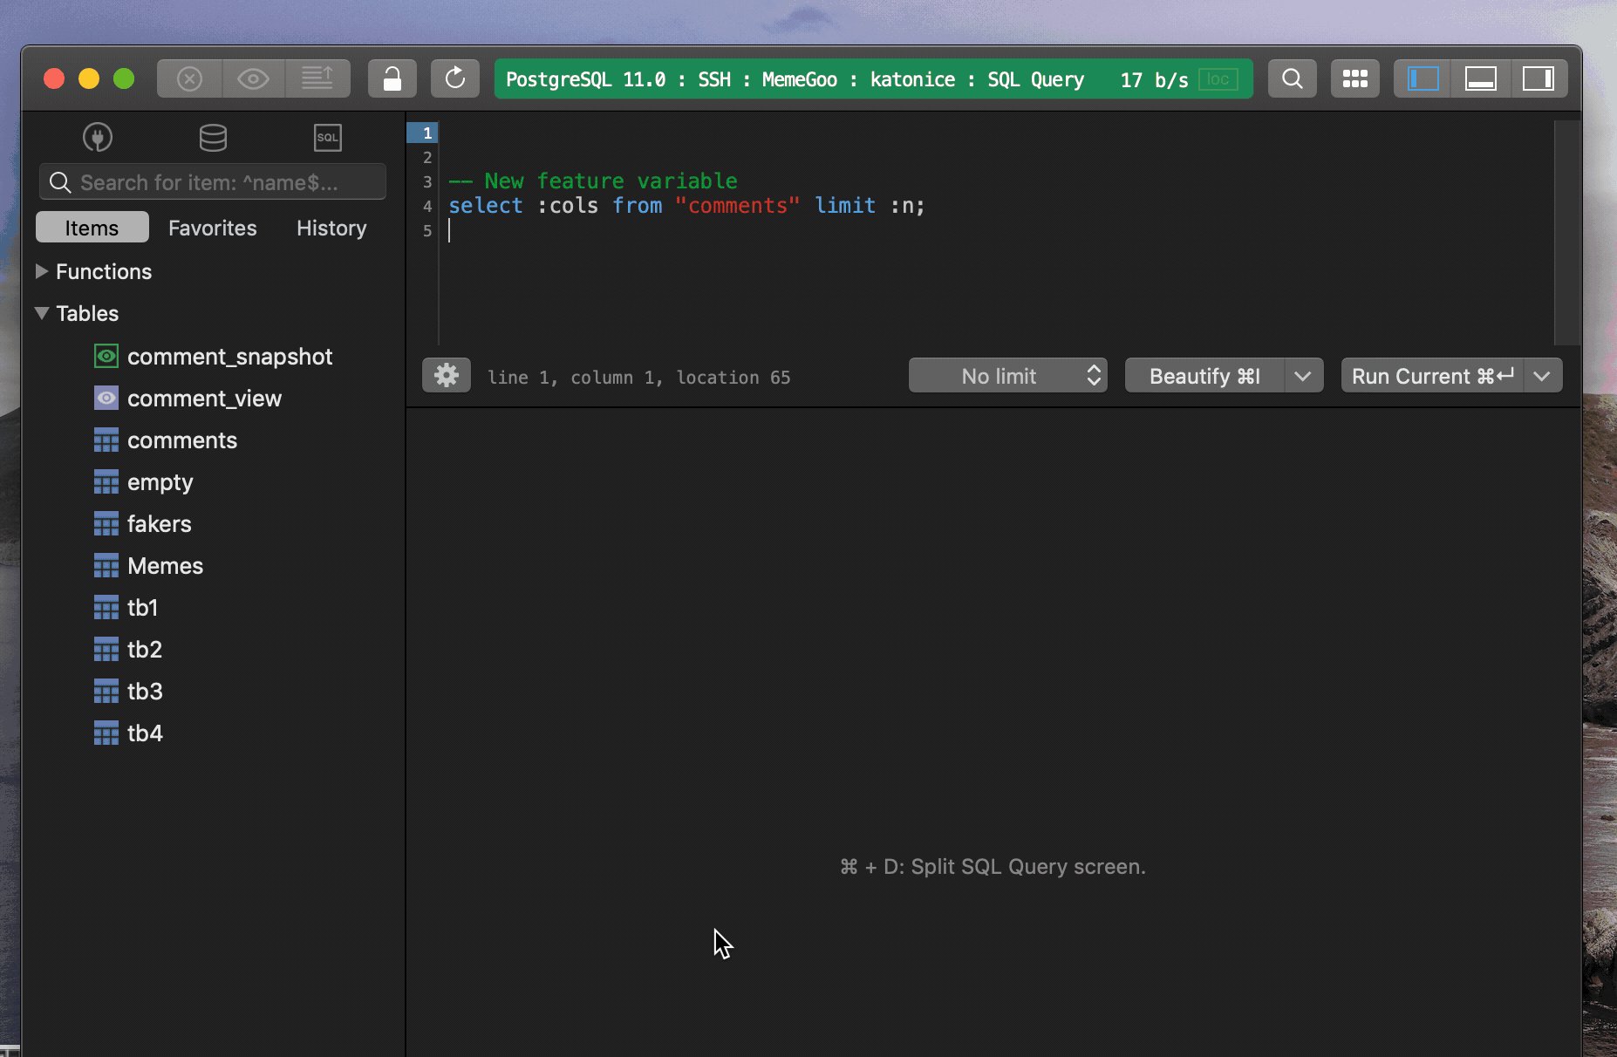Image resolution: width=1617 pixels, height=1057 pixels.
Task: Show the bottom panel toggle
Action: coord(1481,78)
